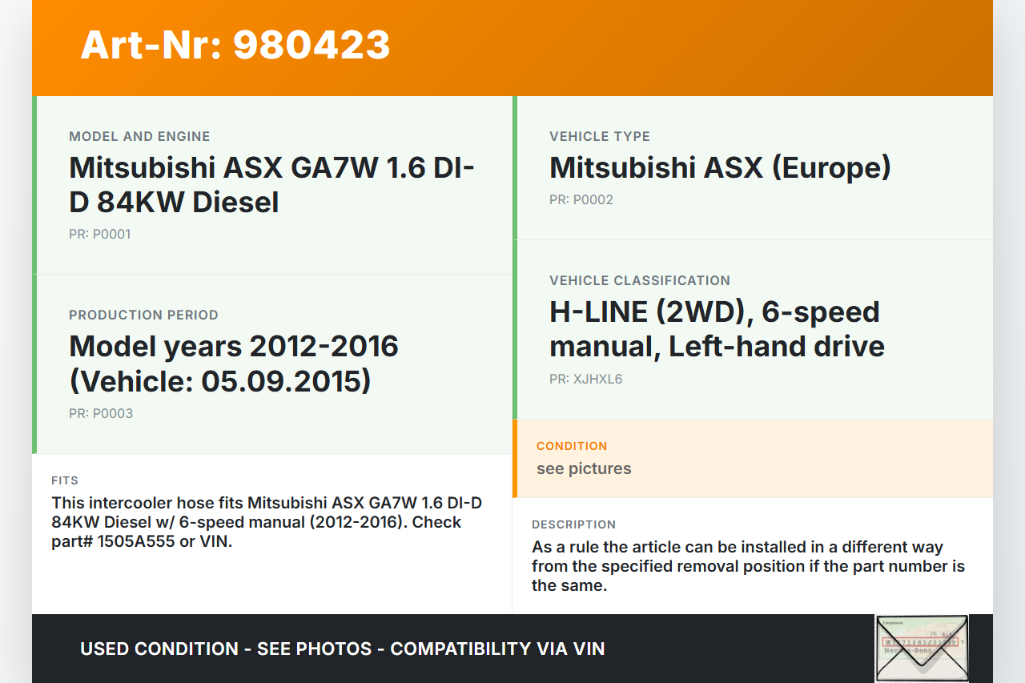Viewport: 1025px width, 683px height.
Task: Click the PR: P0002 code
Action: click(581, 200)
